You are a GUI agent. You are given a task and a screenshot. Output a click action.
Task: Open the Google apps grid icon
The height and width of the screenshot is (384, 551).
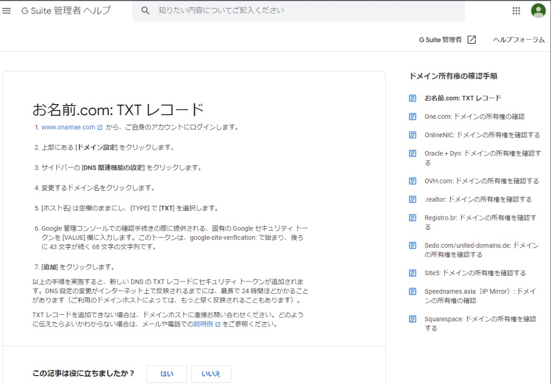516,11
